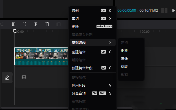Click the pencil edit track icon
This screenshot has width=176, height=110.
coord(7,78)
